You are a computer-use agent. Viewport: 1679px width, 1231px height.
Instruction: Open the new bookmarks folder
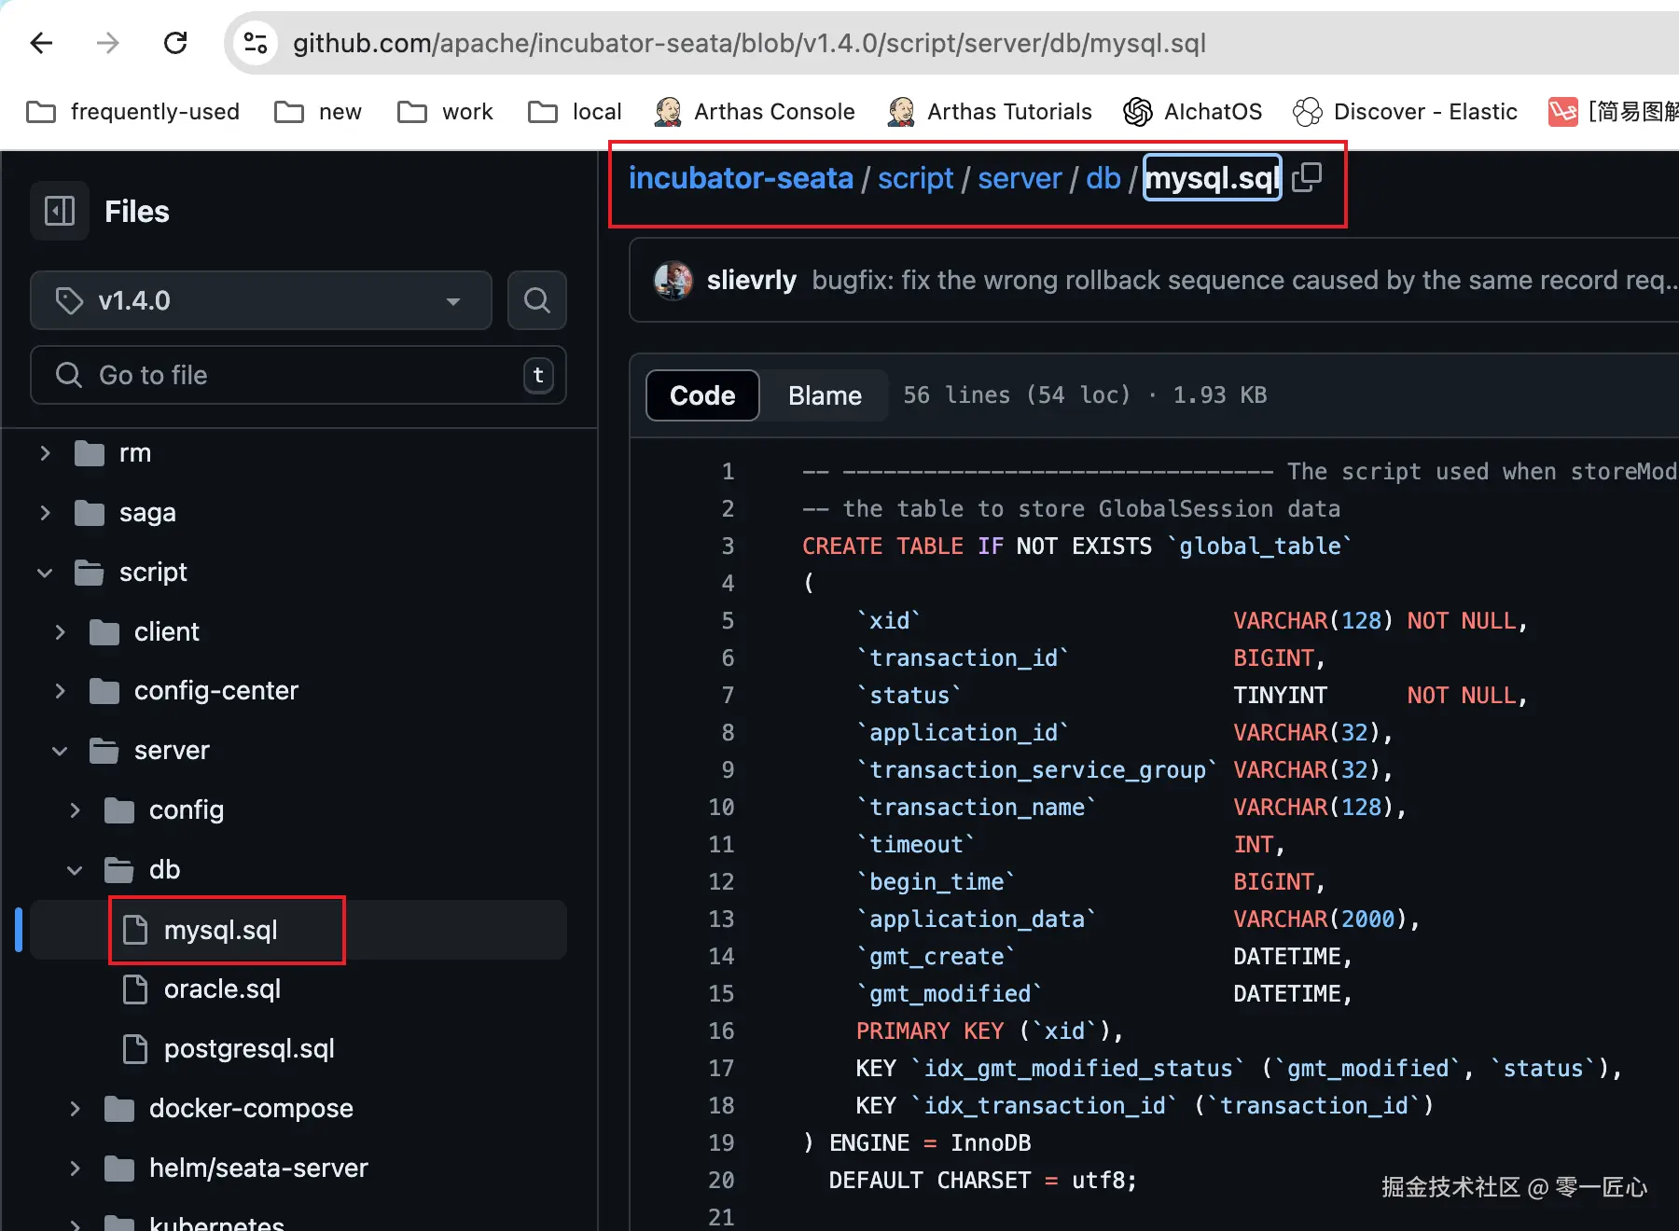coord(318,112)
